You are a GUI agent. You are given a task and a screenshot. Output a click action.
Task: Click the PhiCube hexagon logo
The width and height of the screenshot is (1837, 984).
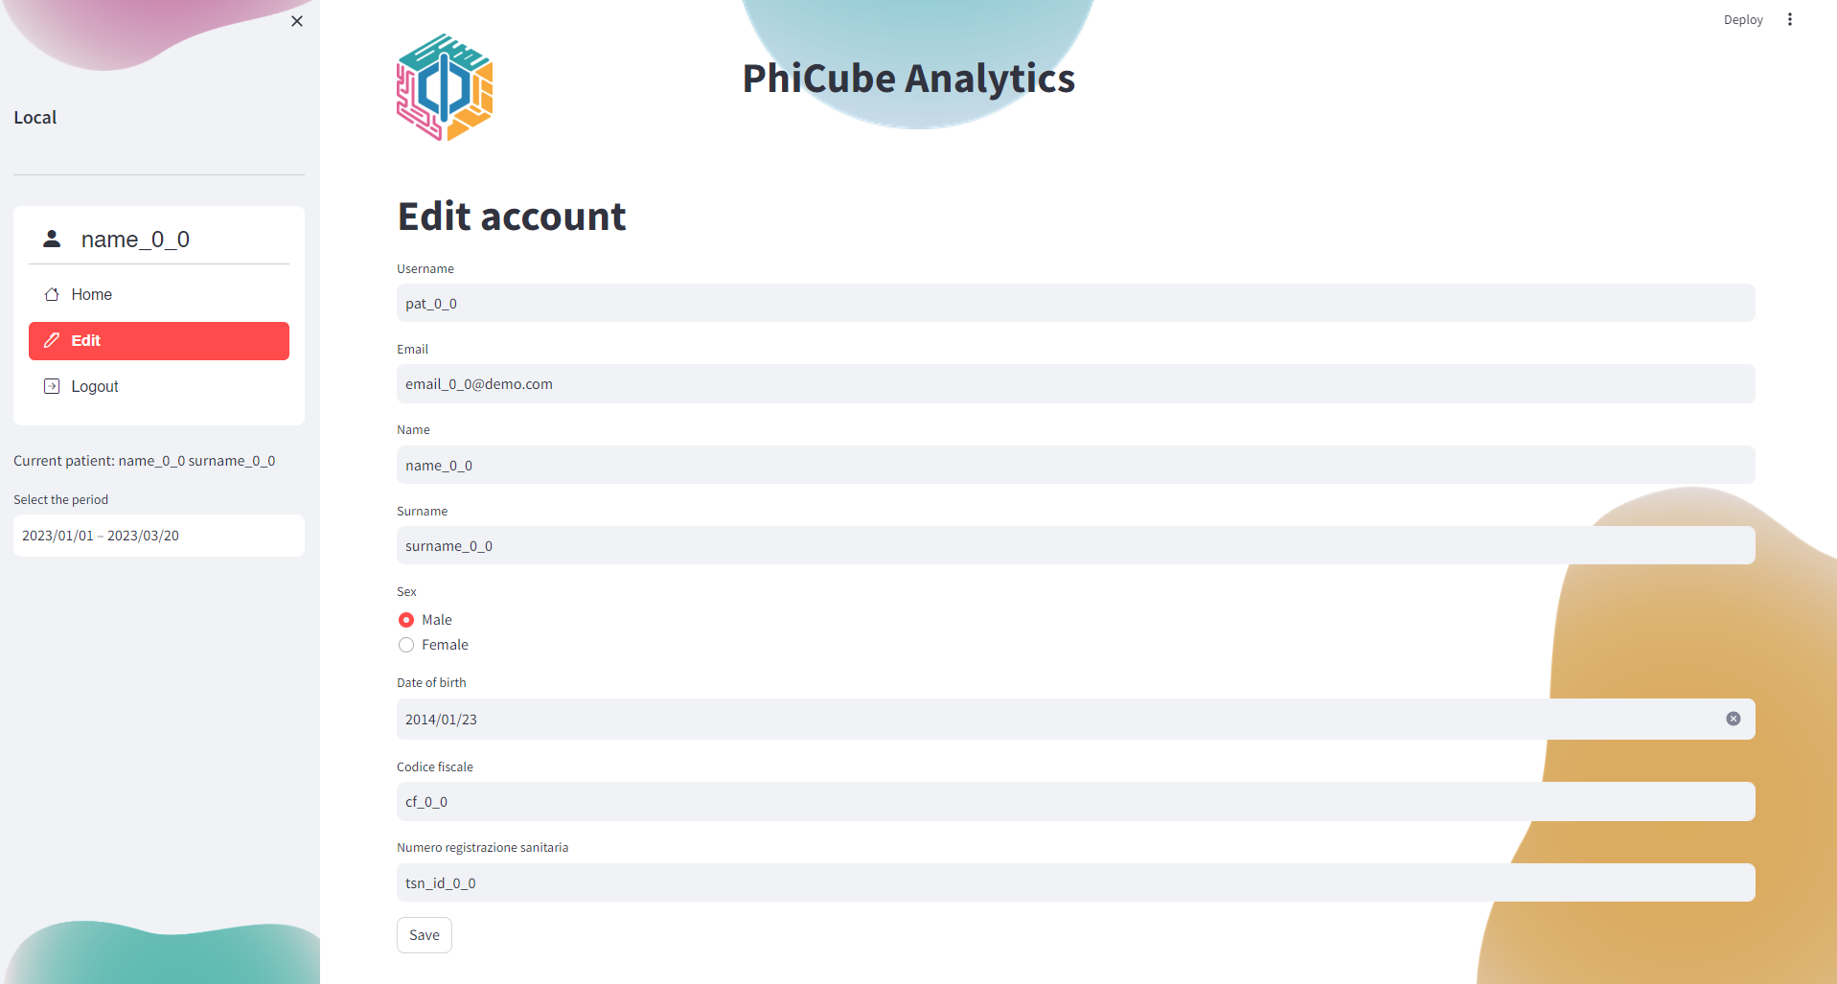click(x=445, y=87)
